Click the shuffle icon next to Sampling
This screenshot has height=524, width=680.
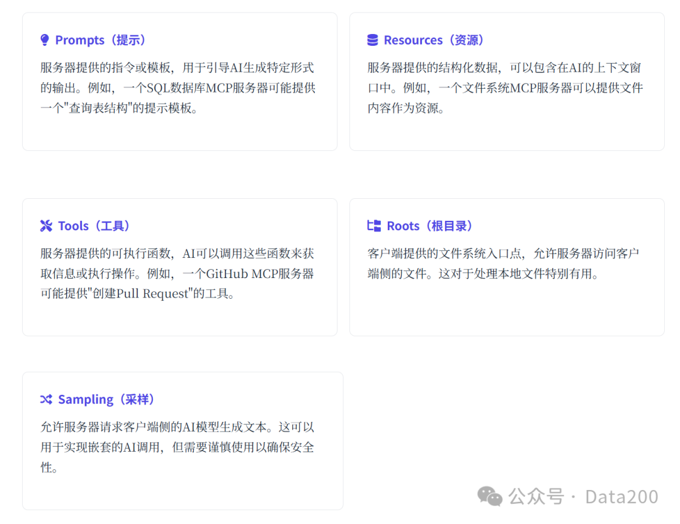coord(45,398)
